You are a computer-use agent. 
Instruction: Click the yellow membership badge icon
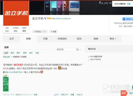click(x=49, y=18)
